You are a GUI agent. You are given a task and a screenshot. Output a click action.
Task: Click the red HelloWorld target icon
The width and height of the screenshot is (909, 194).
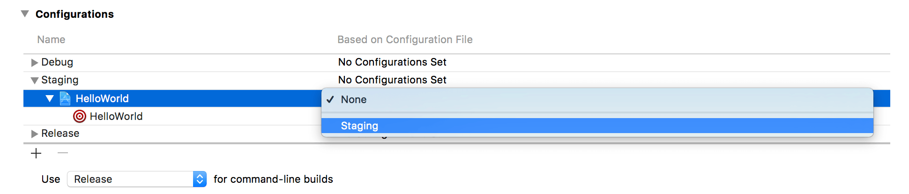[80, 116]
